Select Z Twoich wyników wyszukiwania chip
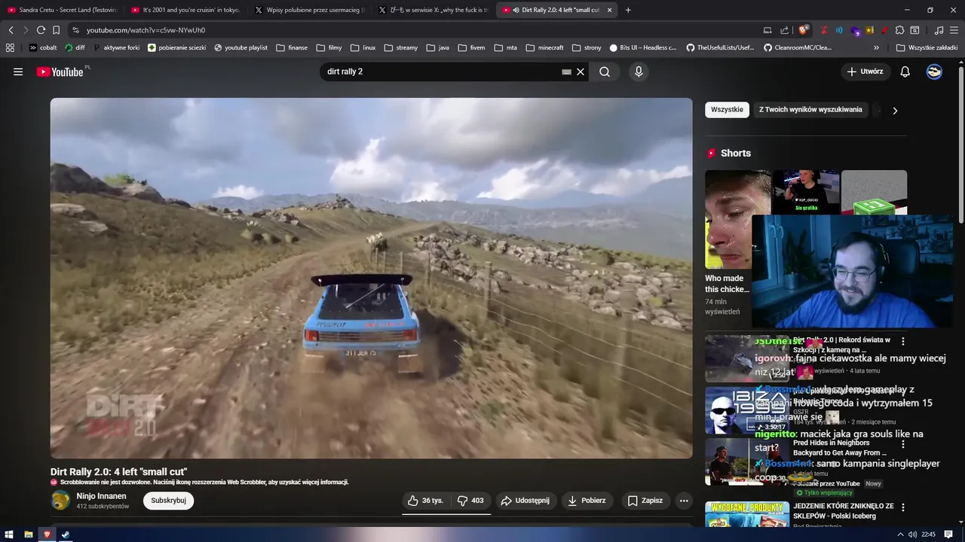Screen dimensions: 965x542 (x=810, y=110)
